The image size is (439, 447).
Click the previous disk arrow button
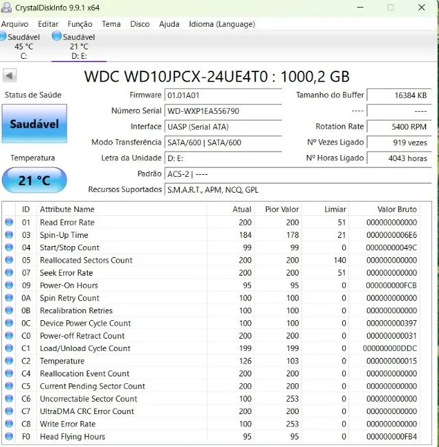(x=10, y=76)
